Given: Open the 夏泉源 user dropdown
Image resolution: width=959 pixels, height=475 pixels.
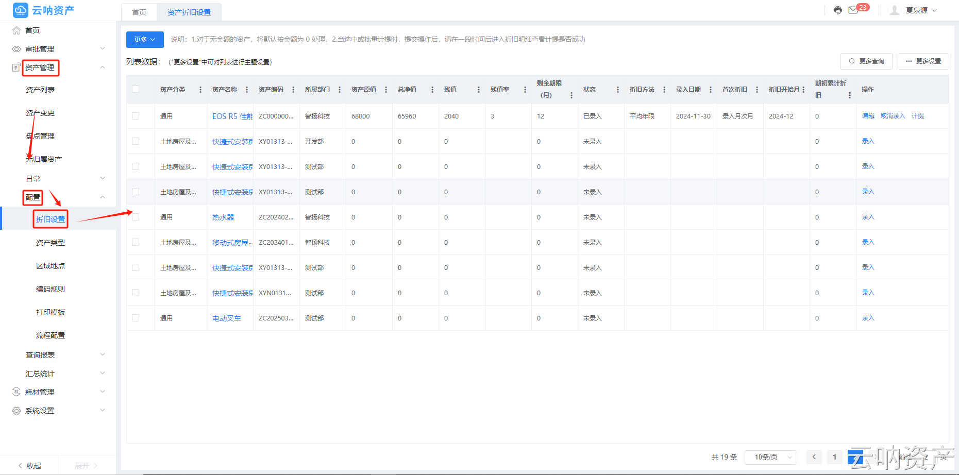Looking at the screenshot, I should coord(920,10).
